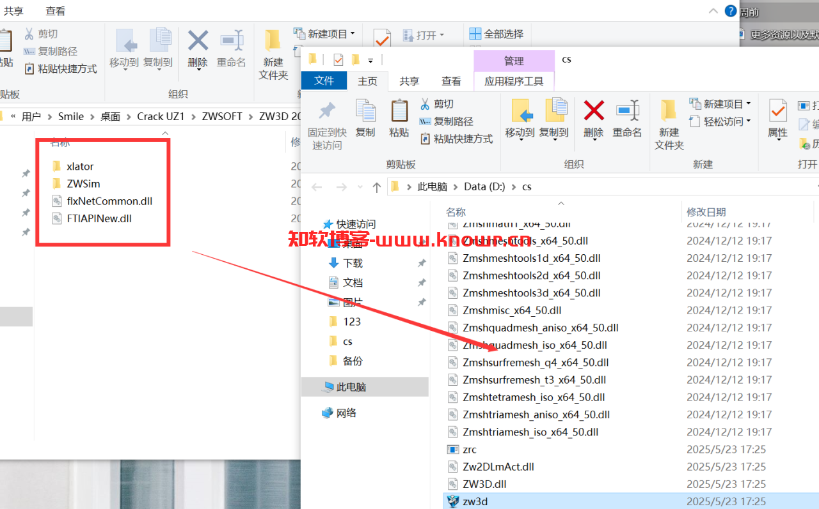
Task: Select 此电脑 in navigation pane
Action: pyautogui.click(x=351, y=387)
